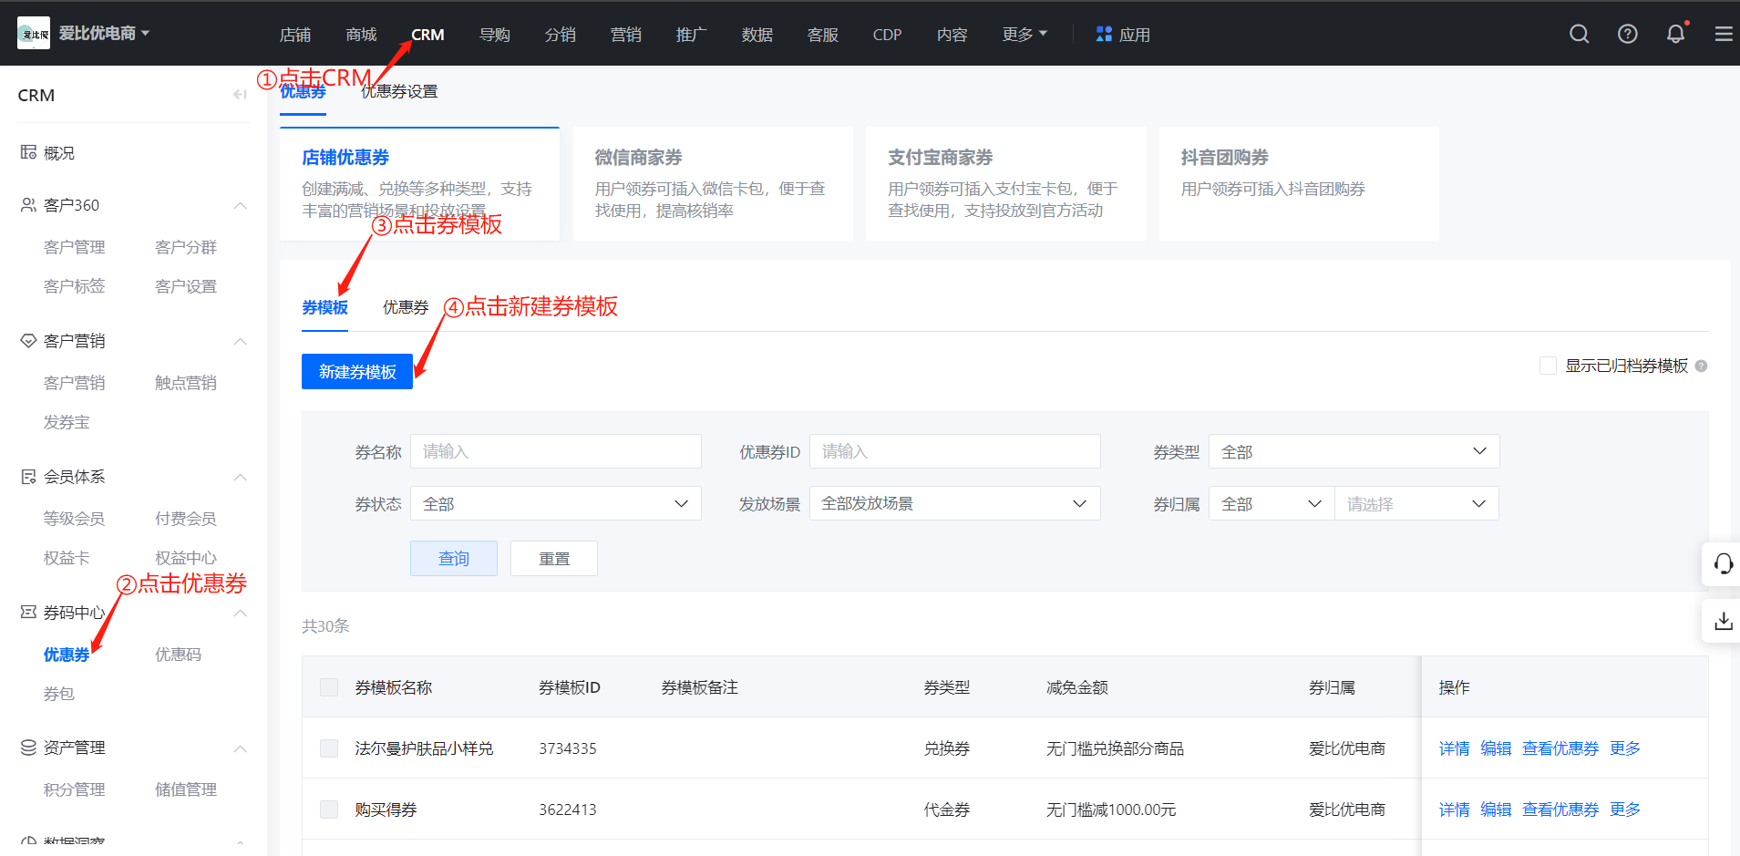Open 发券宝 in the sidebar

pyautogui.click(x=67, y=422)
